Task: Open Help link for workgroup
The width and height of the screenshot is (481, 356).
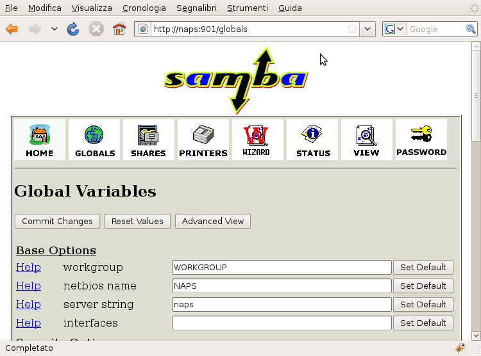Action: tap(28, 268)
